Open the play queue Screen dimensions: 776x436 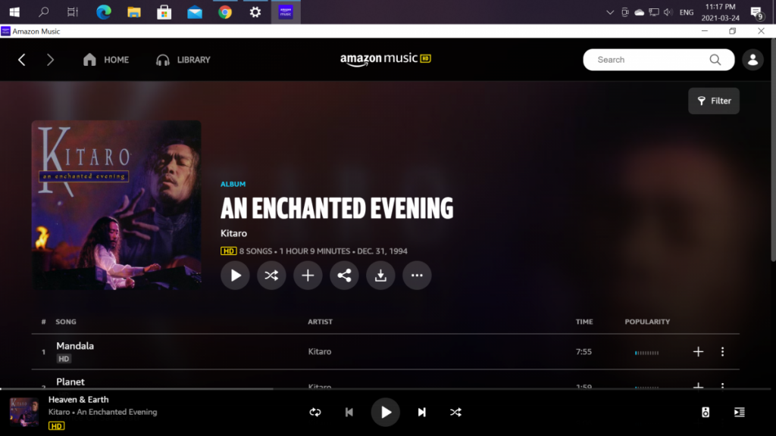pos(740,413)
